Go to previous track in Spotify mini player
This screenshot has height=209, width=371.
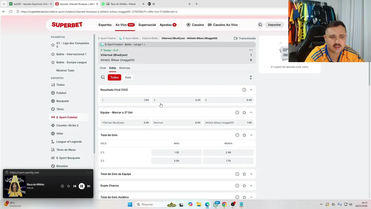pos(75,186)
